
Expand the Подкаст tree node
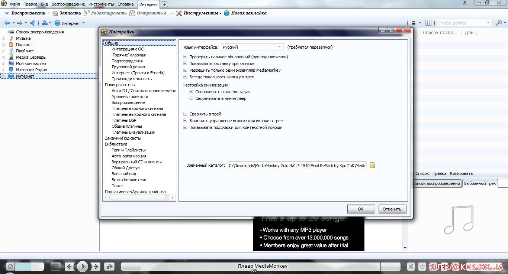coord(4,45)
